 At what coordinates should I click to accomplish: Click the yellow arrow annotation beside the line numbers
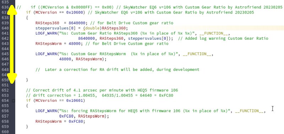click(x=12, y=44)
